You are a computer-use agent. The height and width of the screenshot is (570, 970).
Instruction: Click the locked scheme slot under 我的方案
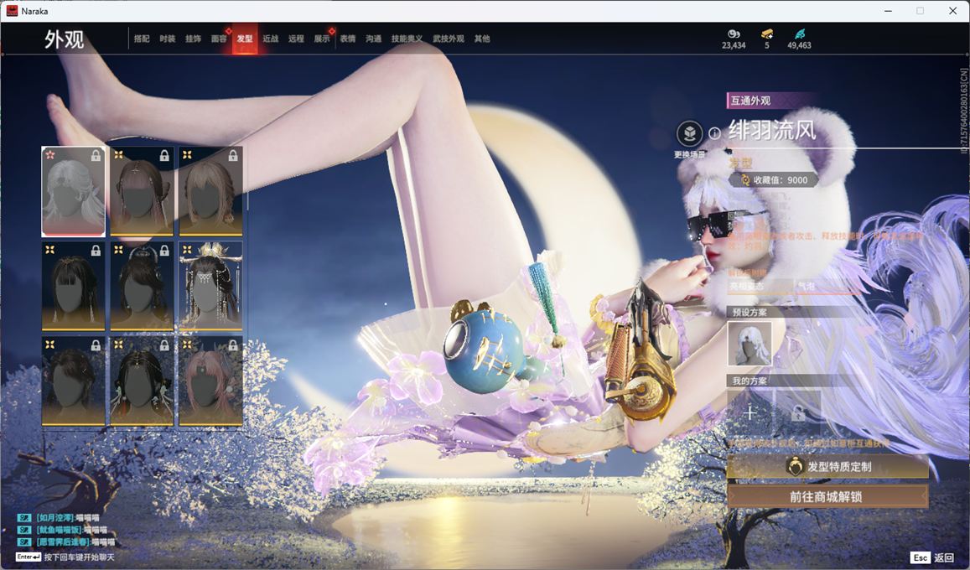(797, 412)
